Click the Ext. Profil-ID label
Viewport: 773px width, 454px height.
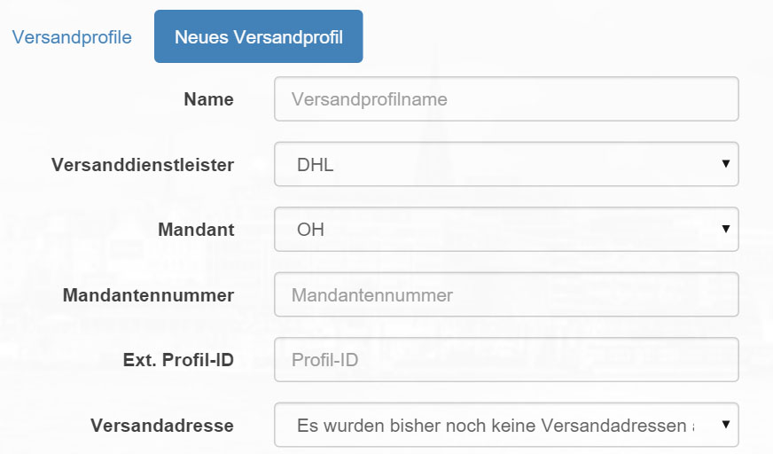tap(178, 360)
